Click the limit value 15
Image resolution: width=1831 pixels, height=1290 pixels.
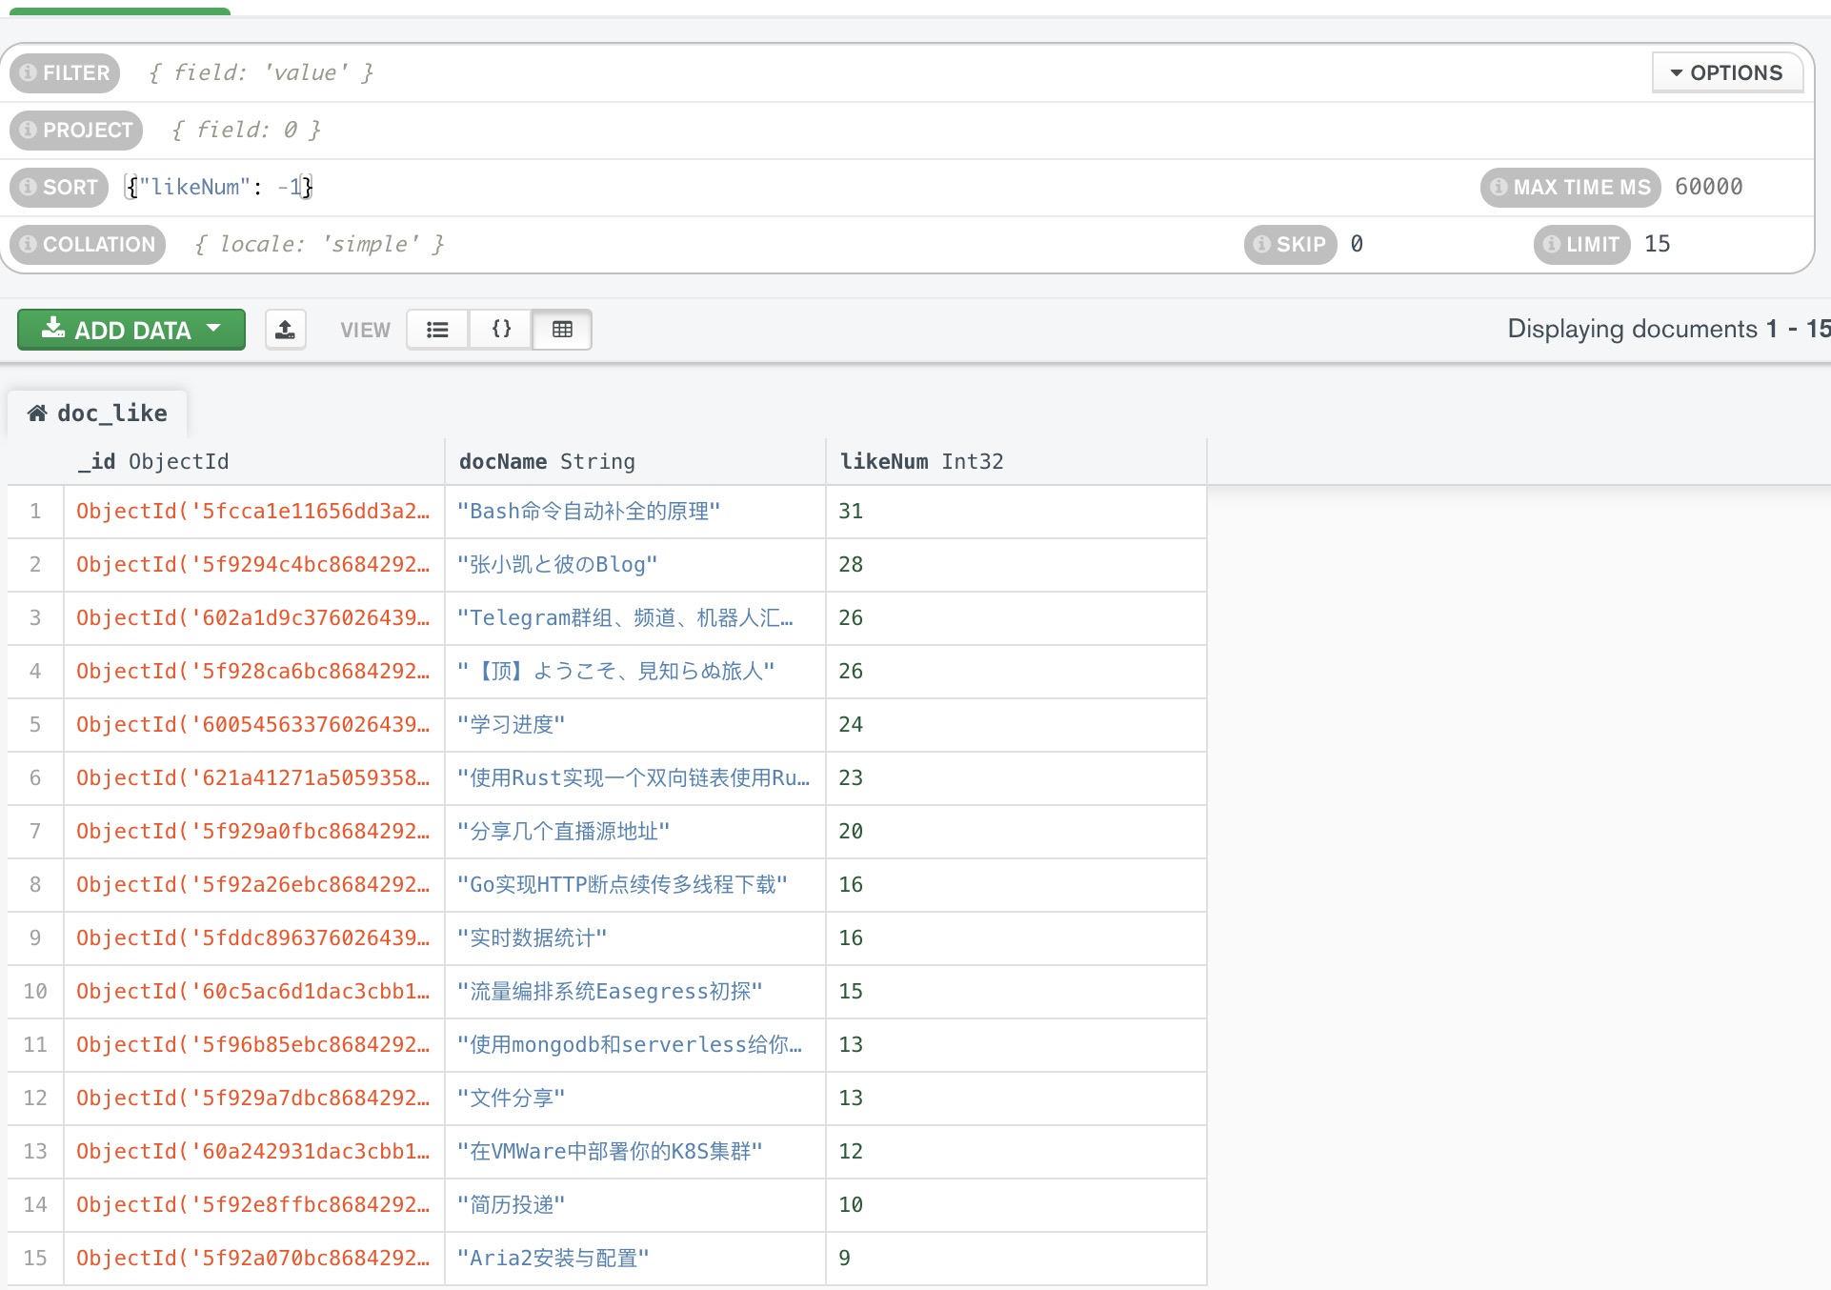pos(1657,245)
